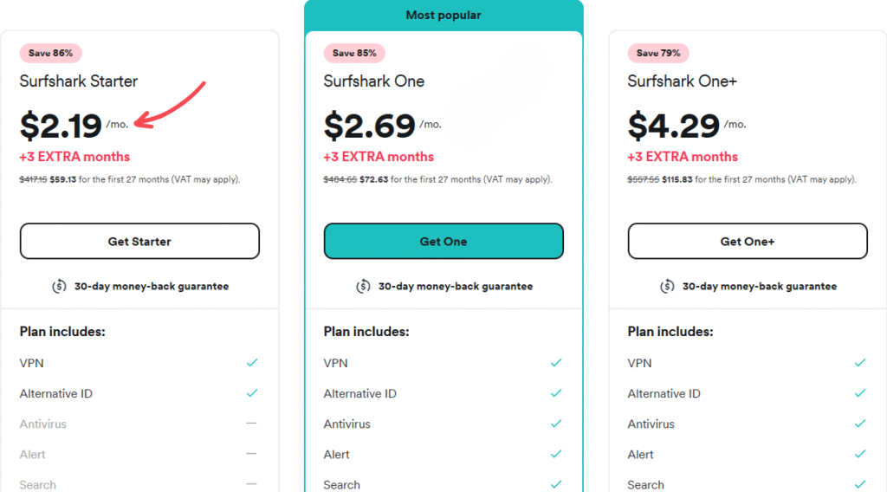Click the Save 86% badge

(51, 53)
